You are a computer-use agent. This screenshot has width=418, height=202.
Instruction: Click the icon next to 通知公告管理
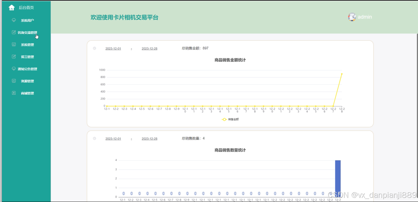pos(14,69)
